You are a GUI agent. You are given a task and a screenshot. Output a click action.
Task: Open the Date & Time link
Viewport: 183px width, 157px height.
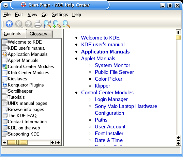[109, 140]
